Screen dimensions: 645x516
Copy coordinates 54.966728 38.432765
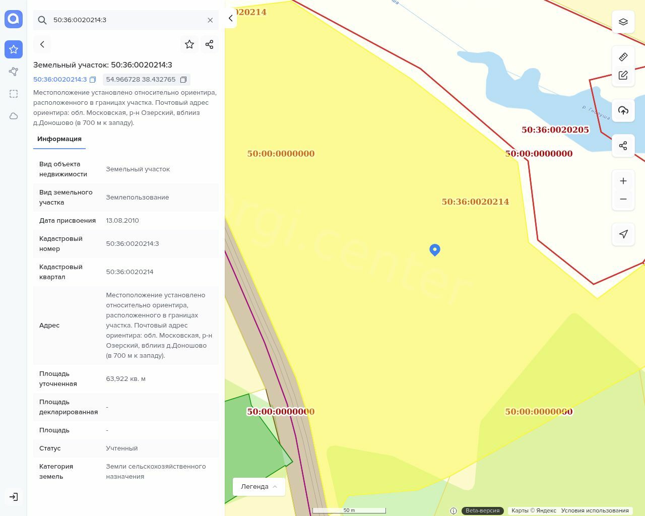tap(183, 80)
